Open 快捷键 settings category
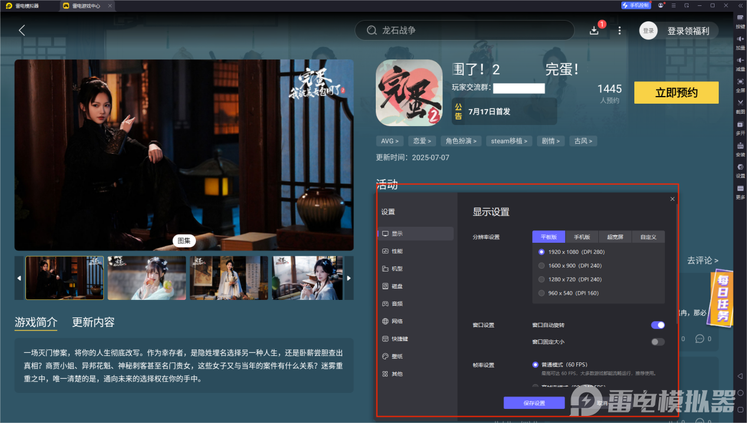The width and height of the screenshot is (747, 423). pyautogui.click(x=415, y=339)
